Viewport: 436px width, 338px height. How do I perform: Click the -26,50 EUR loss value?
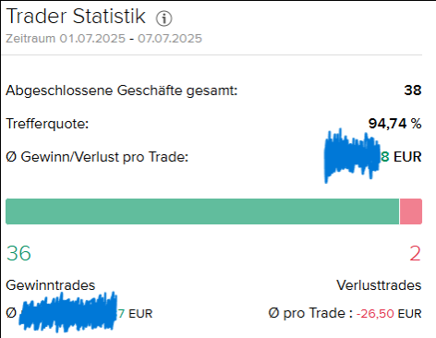click(x=389, y=314)
